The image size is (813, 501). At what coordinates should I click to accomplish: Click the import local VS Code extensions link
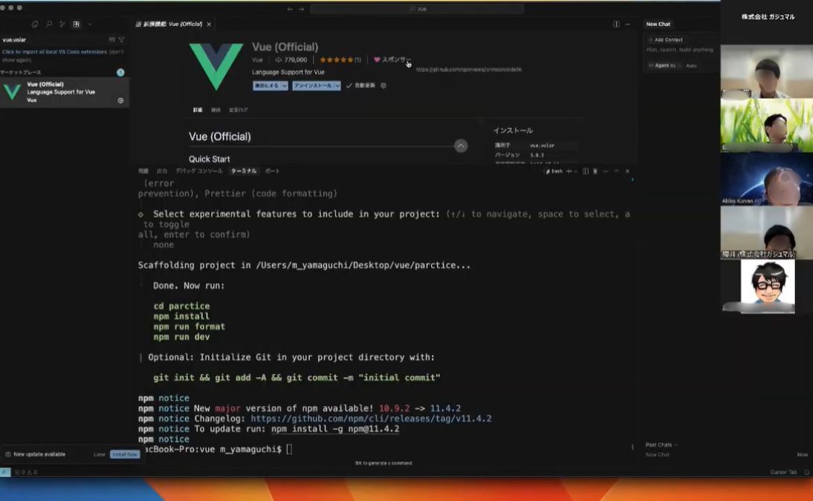click(x=54, y=52)
